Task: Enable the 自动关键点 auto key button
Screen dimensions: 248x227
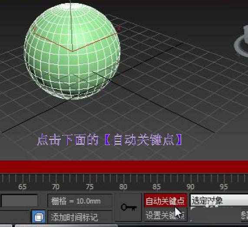Action: pyautogui.click(x=165, y=201)
